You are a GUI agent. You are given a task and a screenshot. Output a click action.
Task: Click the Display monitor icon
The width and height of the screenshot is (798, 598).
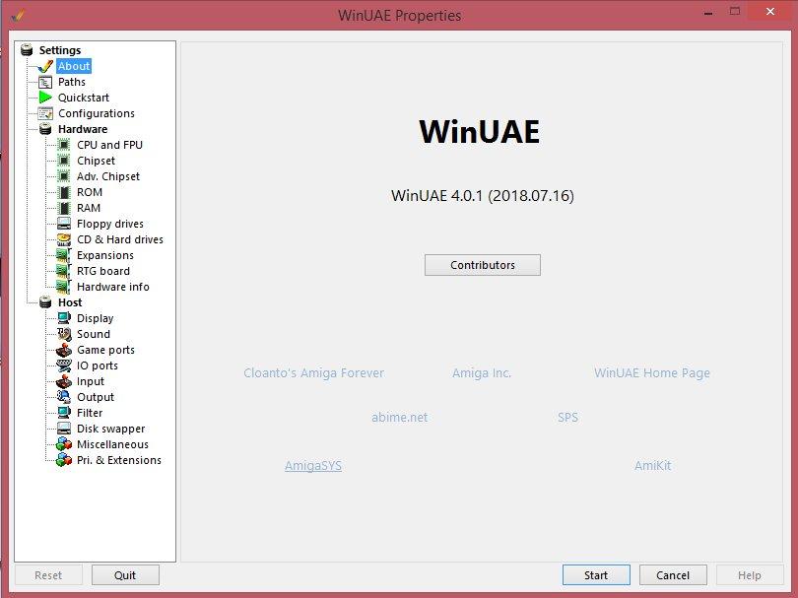click(x=64, y=318)
